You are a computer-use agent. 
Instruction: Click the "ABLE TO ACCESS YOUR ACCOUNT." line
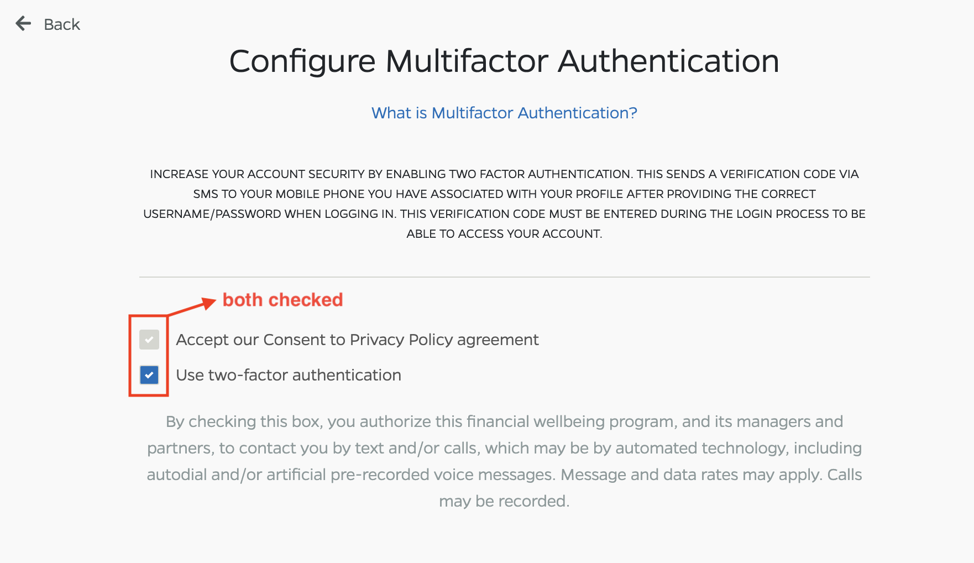coord(504,234)
